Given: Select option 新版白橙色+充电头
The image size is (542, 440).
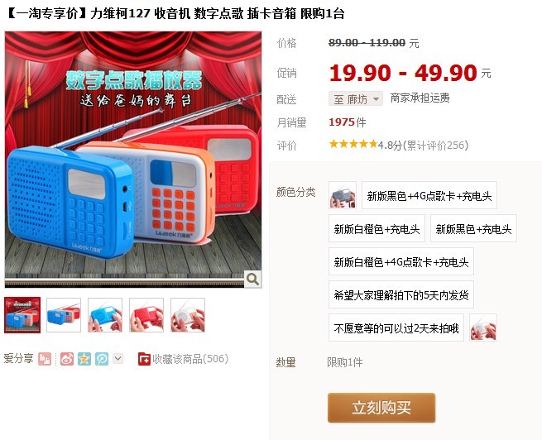Looking at the screenshot, I should pos(377,228).
